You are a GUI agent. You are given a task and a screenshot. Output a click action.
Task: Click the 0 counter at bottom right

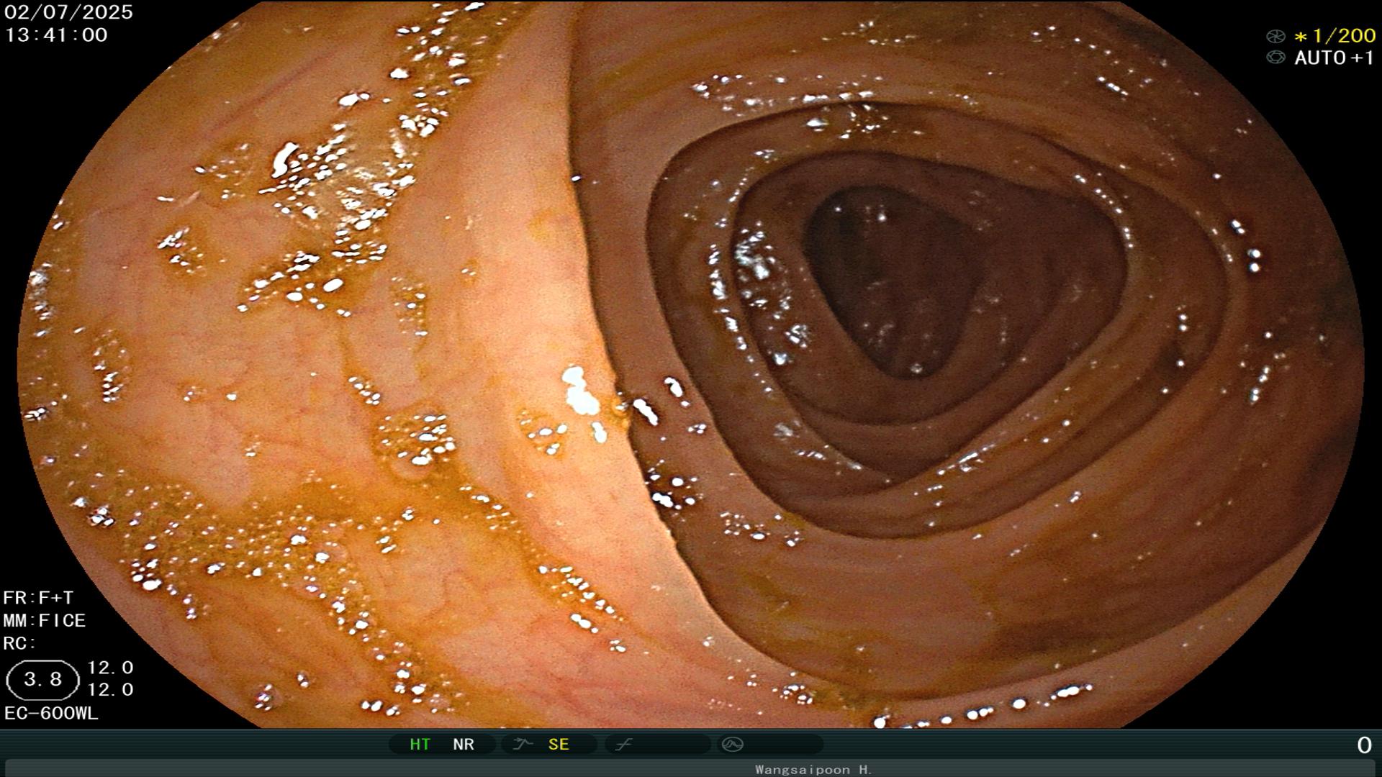click(1364, 745)
